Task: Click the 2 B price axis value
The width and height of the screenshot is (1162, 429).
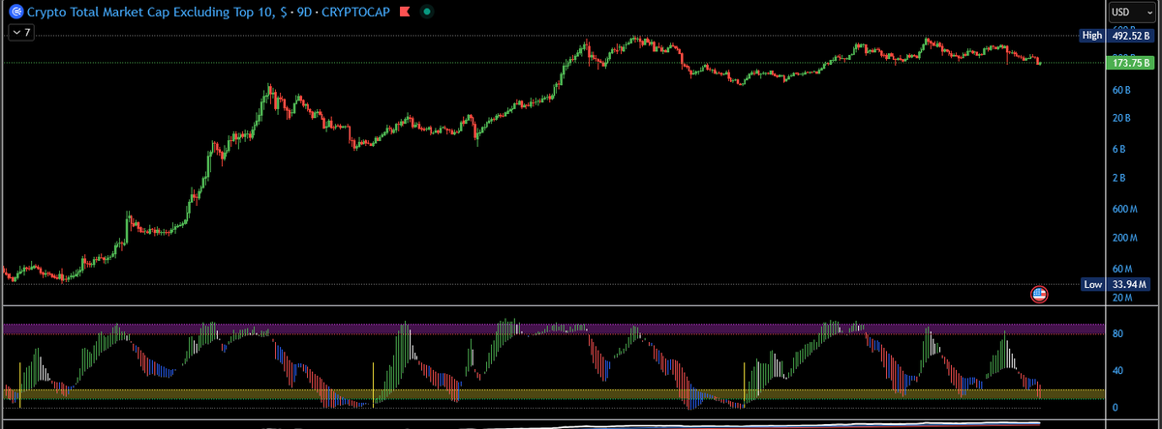Action: click(x=1119, y=178)
